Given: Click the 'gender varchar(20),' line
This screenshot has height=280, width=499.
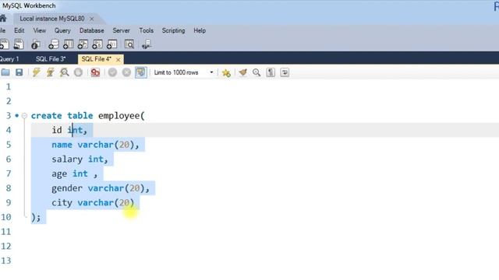Looking at the screenshot, I should 101,188.
